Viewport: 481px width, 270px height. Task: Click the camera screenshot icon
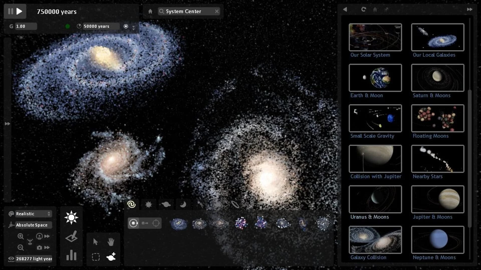pos(39,247)
